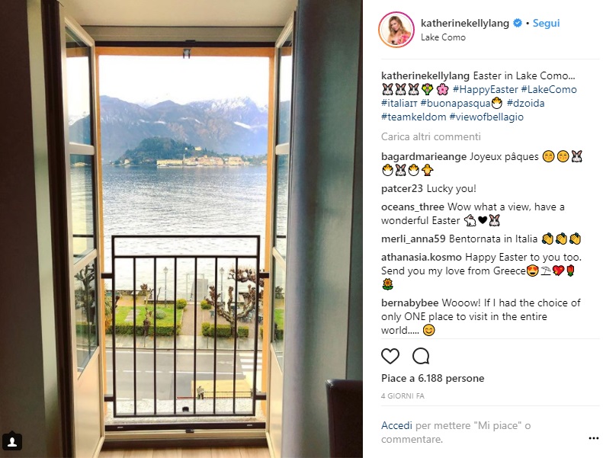Viewport: 603px width, 458px height.
Task: Open commenter bernabybee's profile
Action: [x=410, y=303]
